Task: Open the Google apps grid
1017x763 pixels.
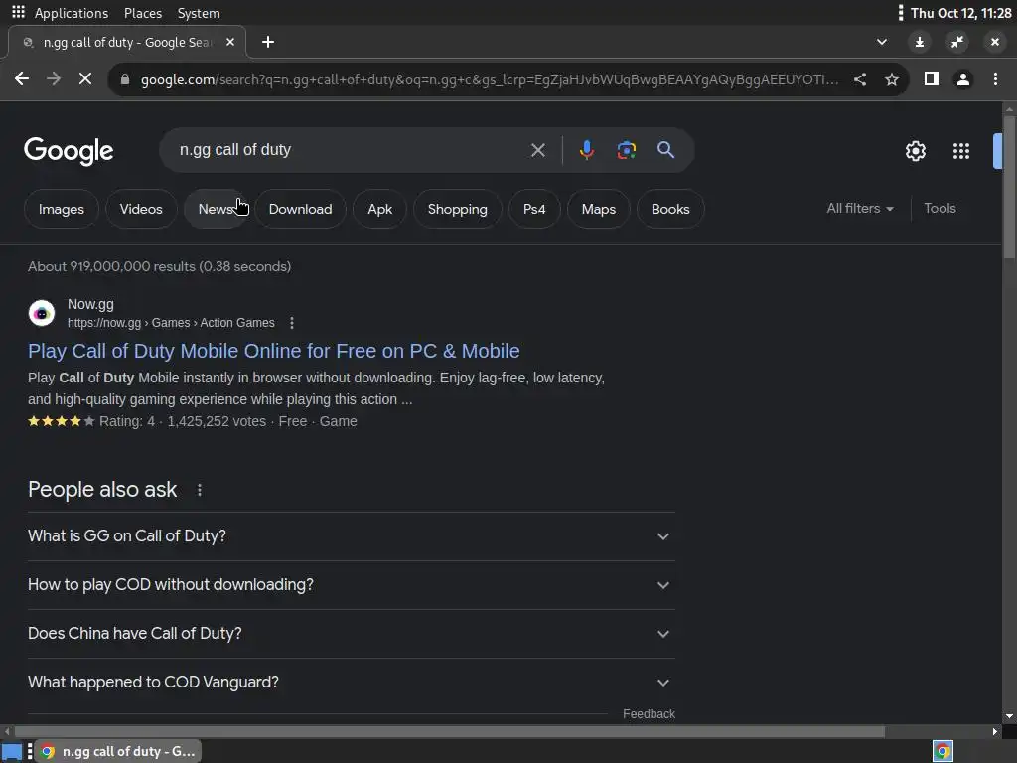Action: click(961, 151)
